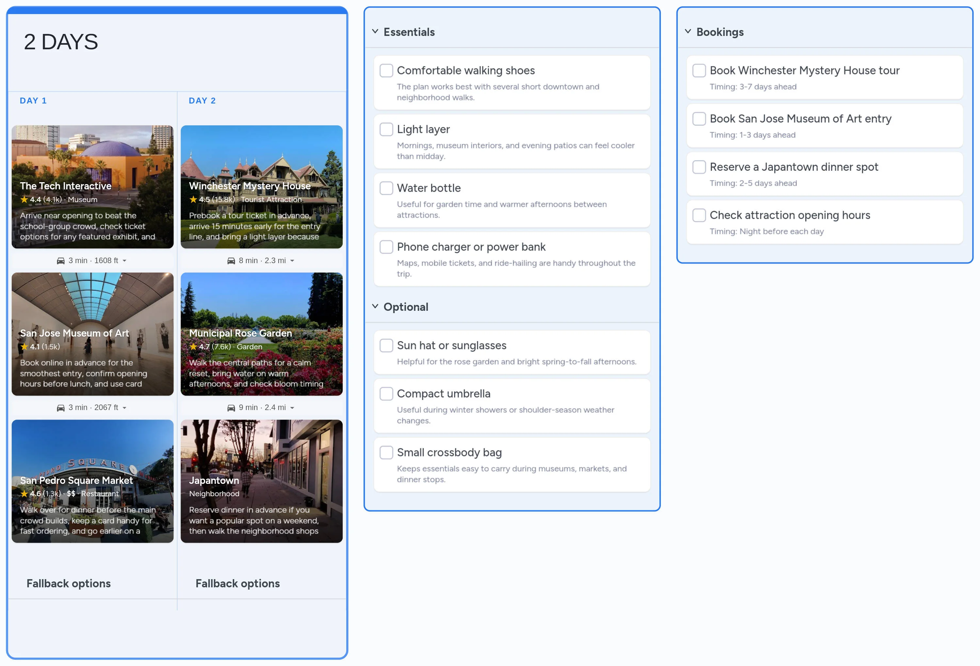980x666 pixels.
Task: Open the 8 min · 2.3 mi travel dropdown arrow
Action: 292,261
